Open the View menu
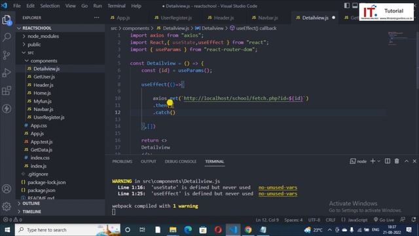The height and width of the screenshot is (236, 419). click(x=70, y=6)
